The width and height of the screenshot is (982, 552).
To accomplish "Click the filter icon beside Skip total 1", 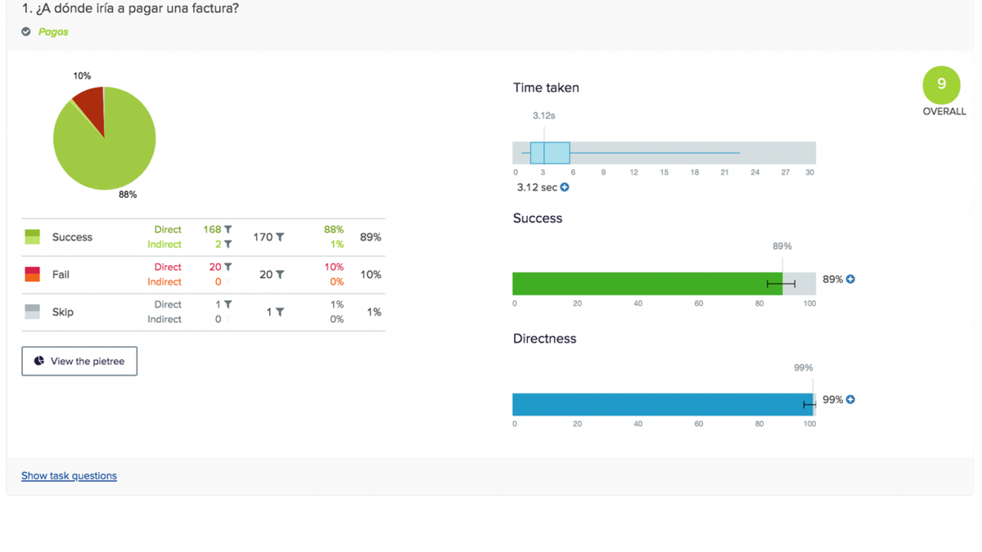I will pos(280,312).
